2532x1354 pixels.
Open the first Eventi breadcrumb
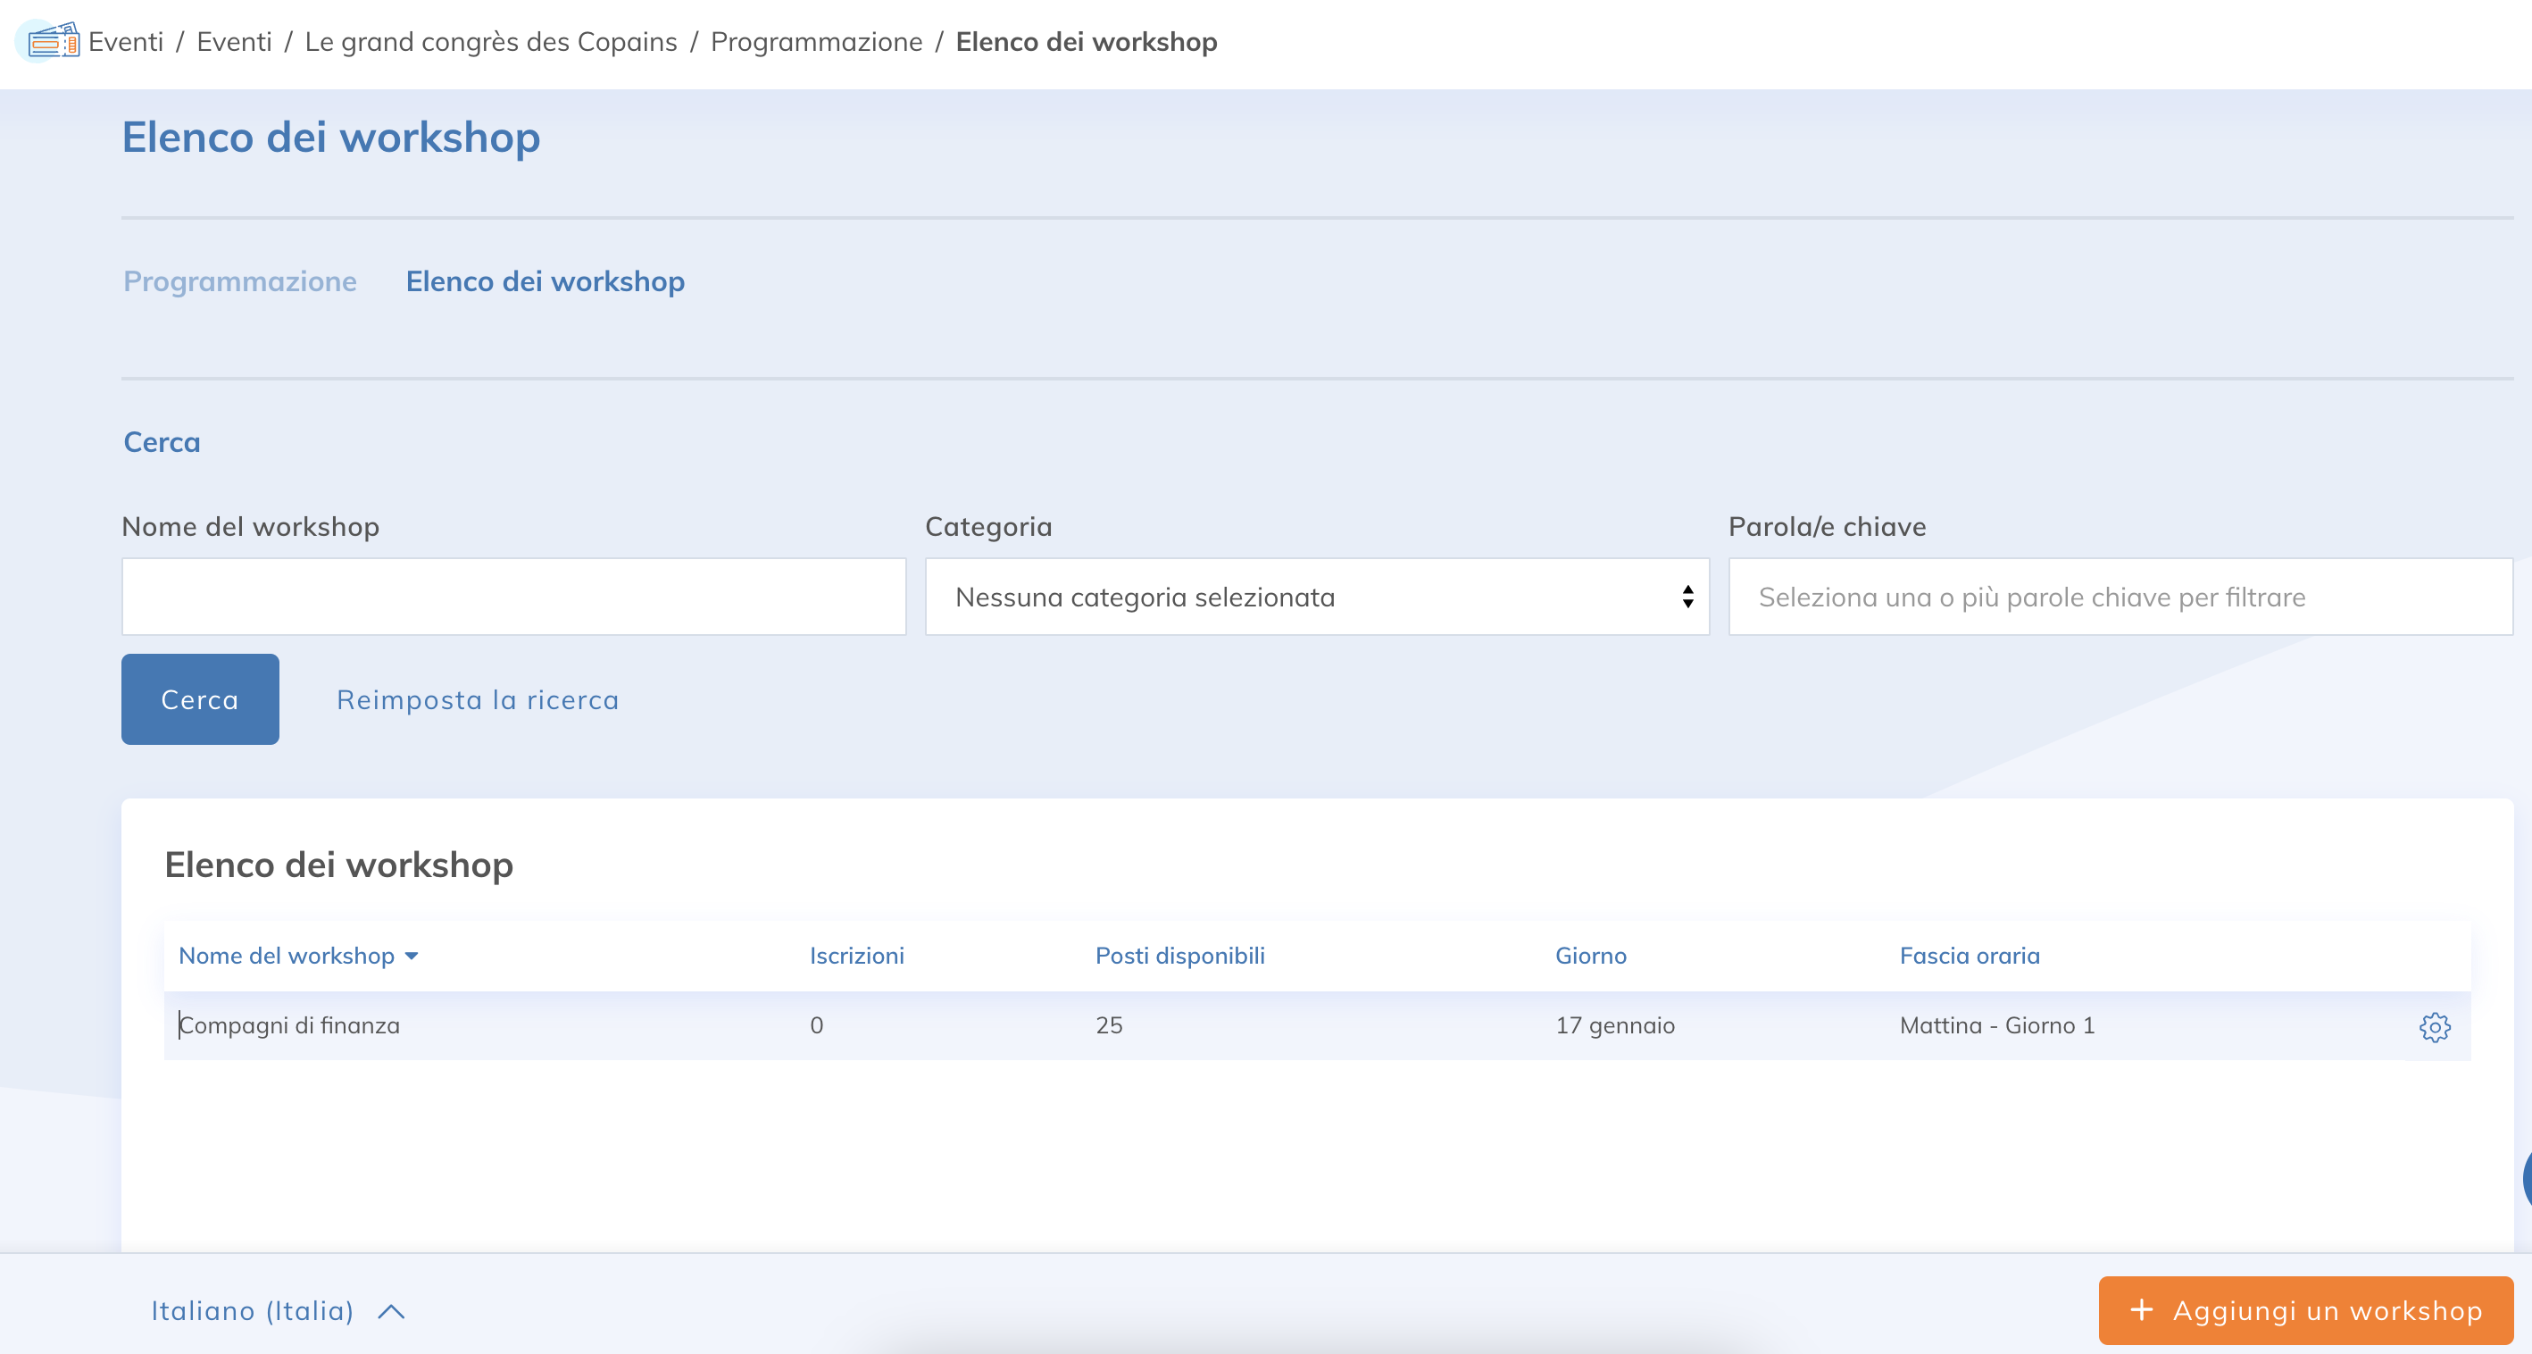point(126,41)
